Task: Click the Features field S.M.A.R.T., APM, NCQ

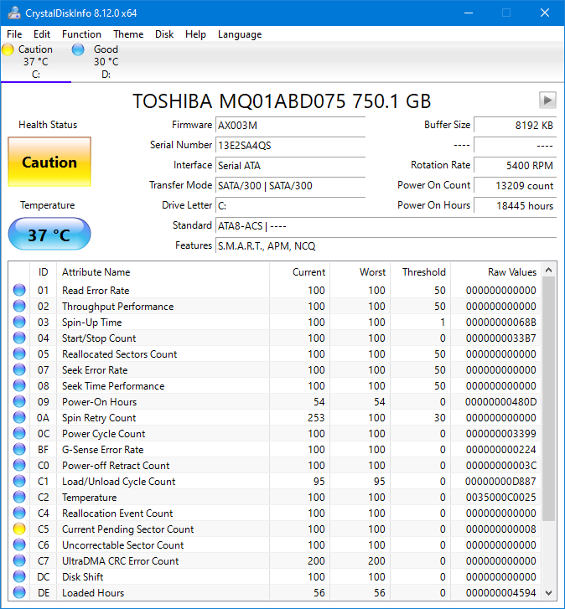Action: 386,246
